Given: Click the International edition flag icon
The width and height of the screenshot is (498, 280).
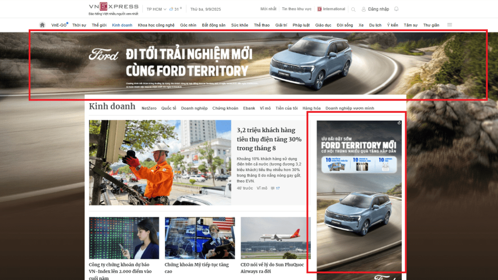Looking at the screenshot, I should 320,9.
